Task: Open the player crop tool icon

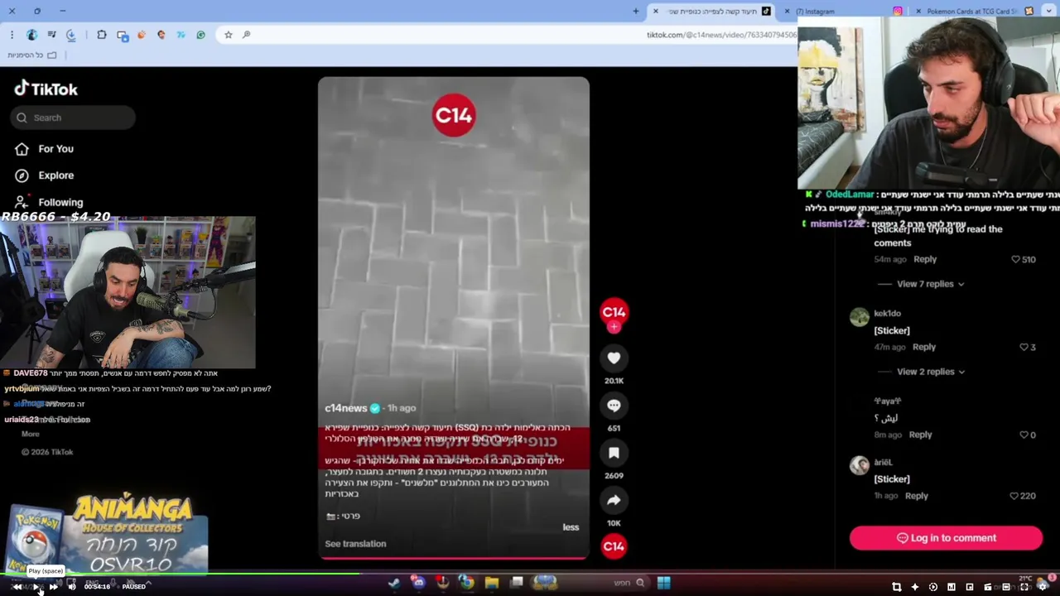Action: point(897,587)
